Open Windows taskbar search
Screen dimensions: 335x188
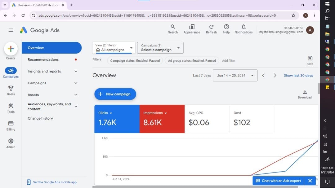click(327, 11)
